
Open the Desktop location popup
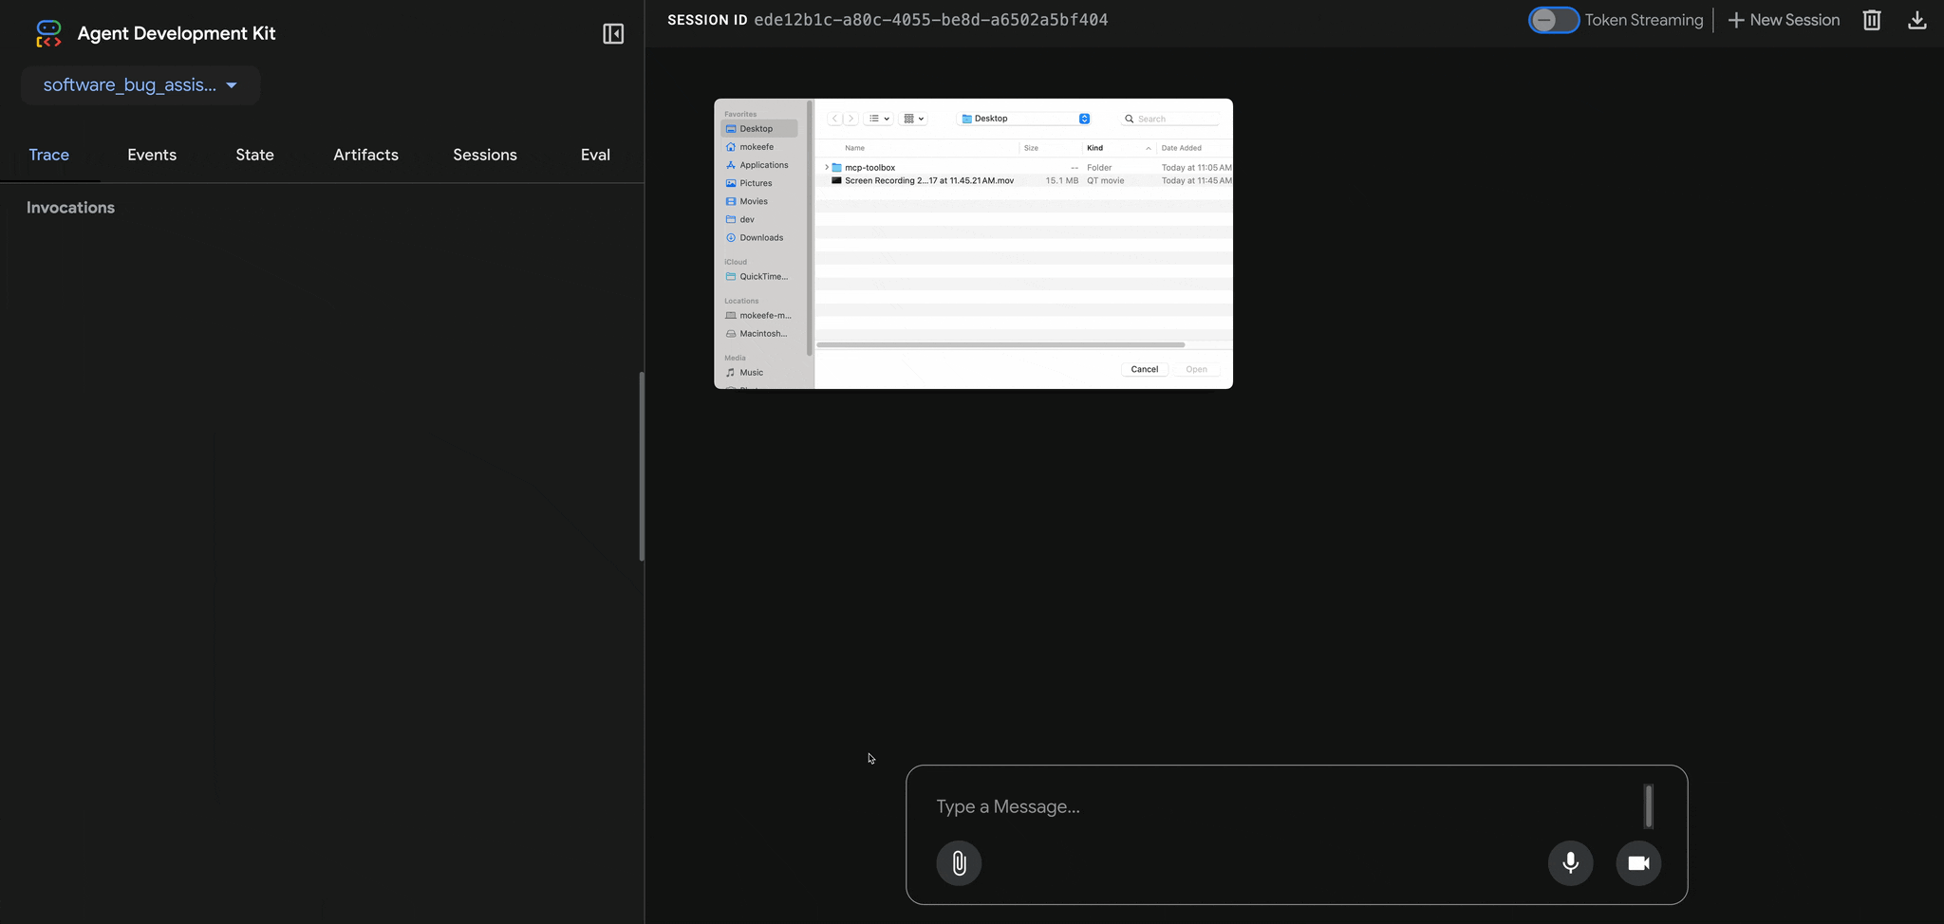click(1024, 119)
